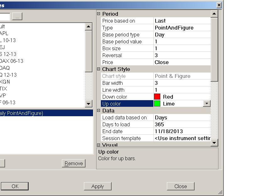264x196 pixels.
Task: Click the Remove button
Action: click(74, 163)
